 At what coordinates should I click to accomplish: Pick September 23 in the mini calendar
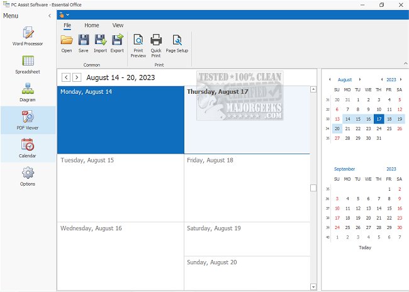(x=400, y=218)
